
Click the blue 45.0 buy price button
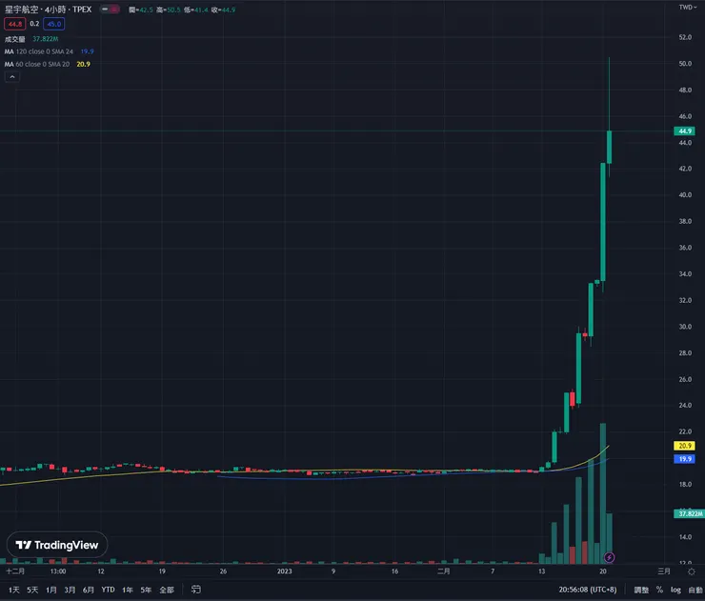pos(54,24)
